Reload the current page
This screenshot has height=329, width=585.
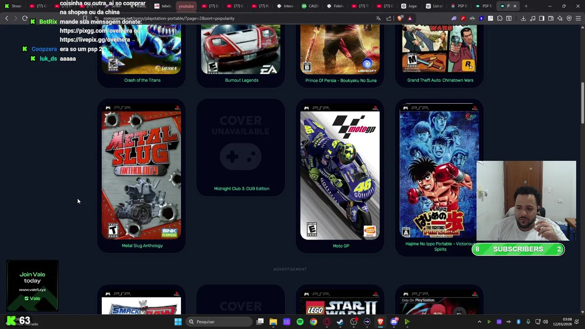(25, 18)
